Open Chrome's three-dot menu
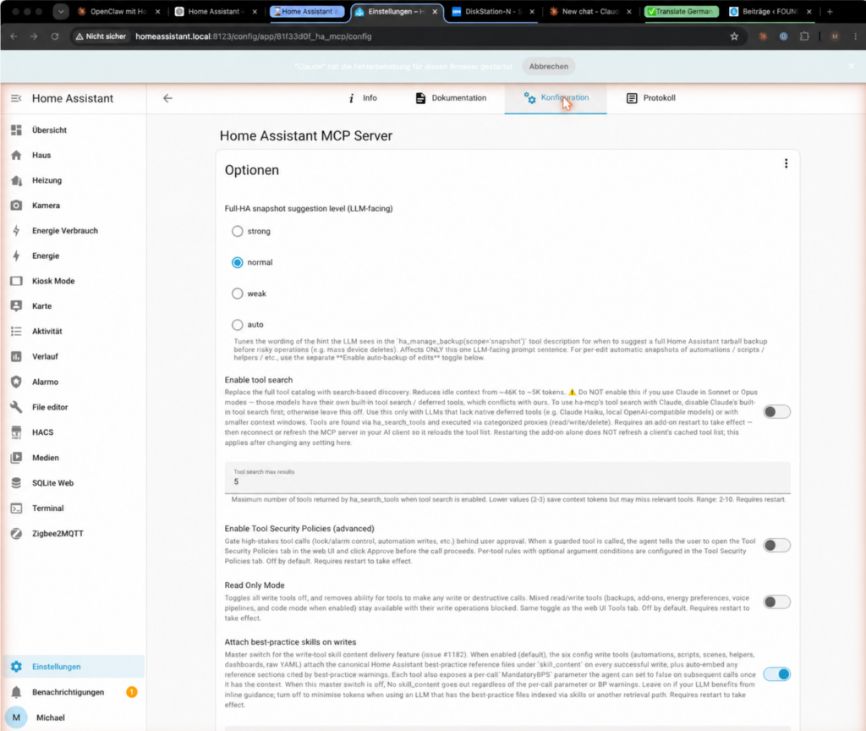 pos(855,36)
